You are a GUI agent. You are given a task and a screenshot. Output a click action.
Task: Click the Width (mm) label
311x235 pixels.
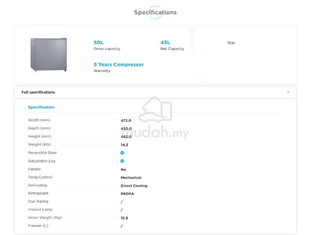pos(39,120)
